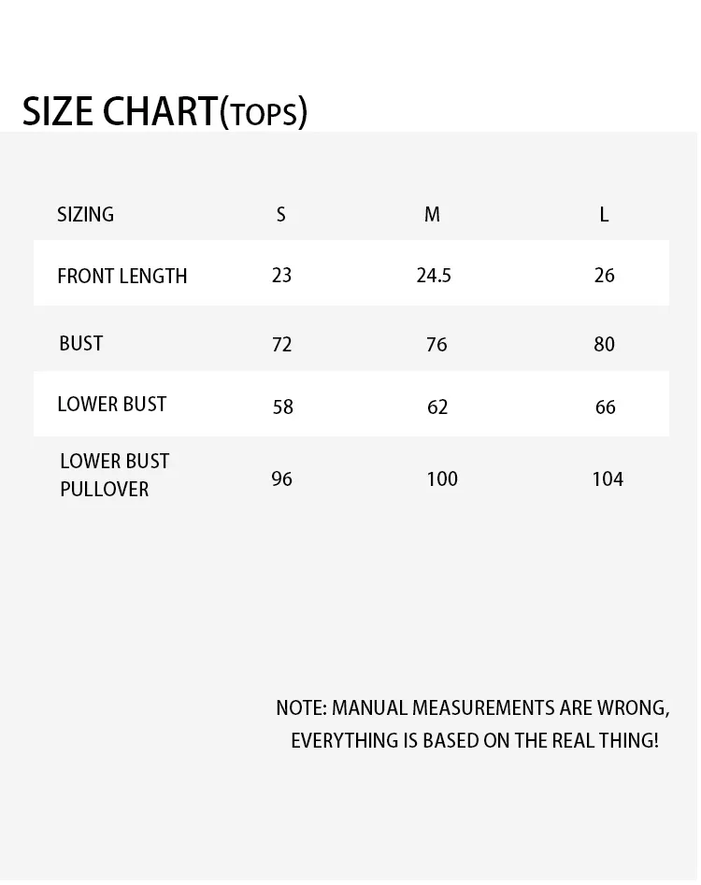Select the L size column header
Screen dimensions: 701x885
click(x=604, y=214)
